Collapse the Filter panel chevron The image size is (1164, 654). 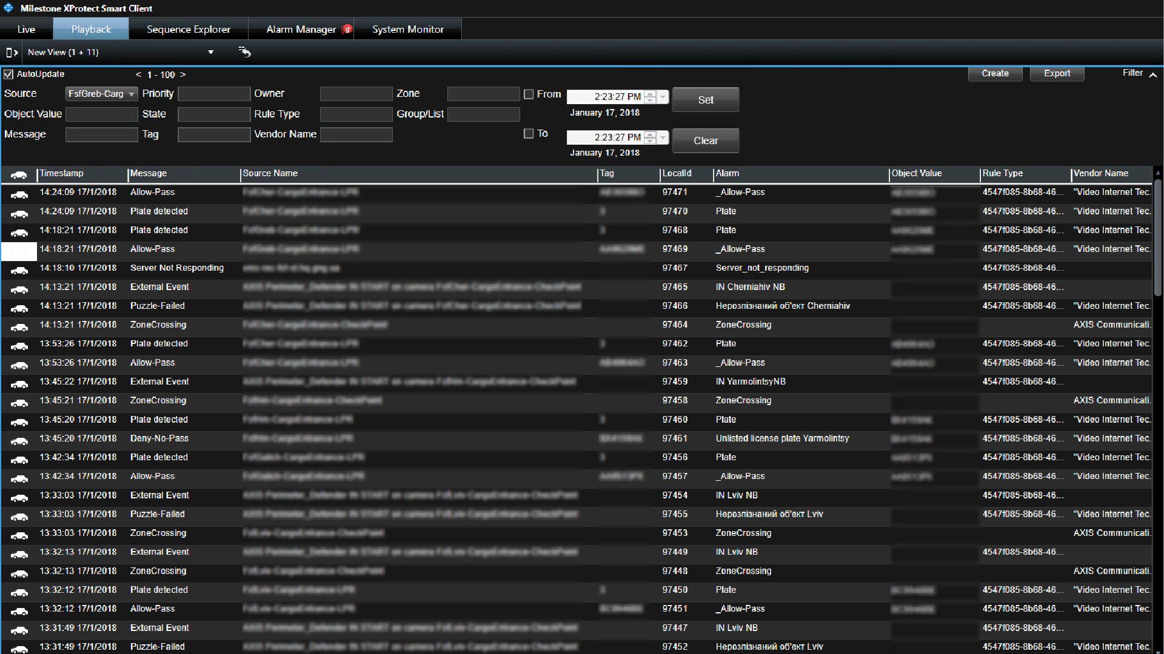[1153, 74]
